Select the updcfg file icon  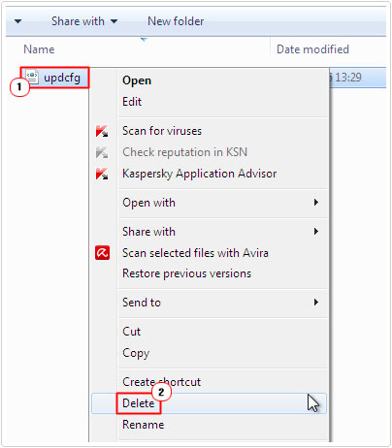(32, 78)
